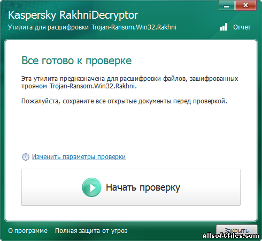Close the window with the red X
The width and height of the screenshot is (262, 241).
coord(245,5)
